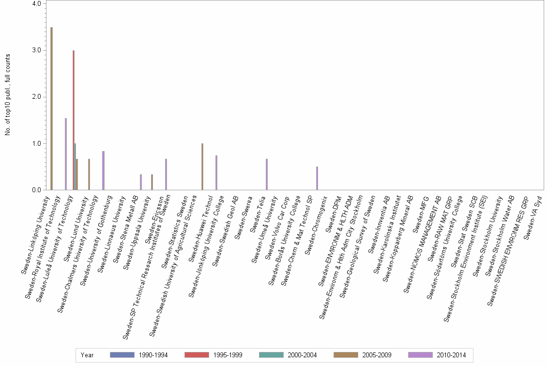The image size is (549, 366).
Task: Click the red Luleå University of Technology bar
Action: pyautogui.click(x=73, y=121)
